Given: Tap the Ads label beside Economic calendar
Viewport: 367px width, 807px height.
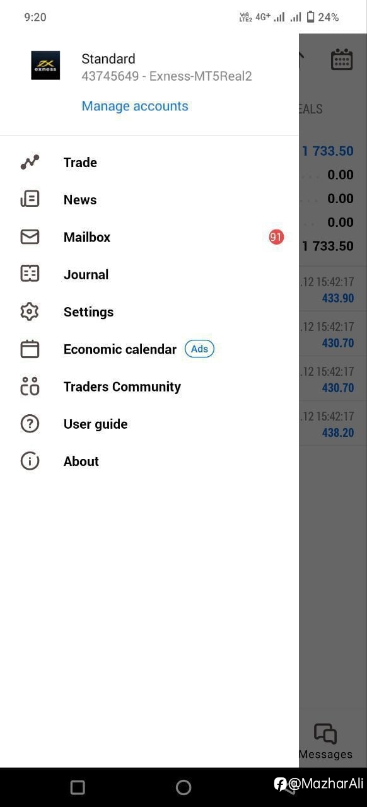Looking at the screenshot, I should 199,349.
